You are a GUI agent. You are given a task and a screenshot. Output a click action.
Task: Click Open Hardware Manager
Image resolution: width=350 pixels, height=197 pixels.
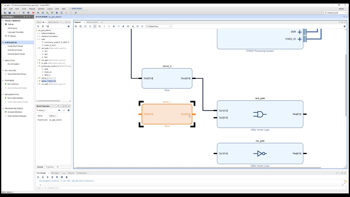(17, 116)
